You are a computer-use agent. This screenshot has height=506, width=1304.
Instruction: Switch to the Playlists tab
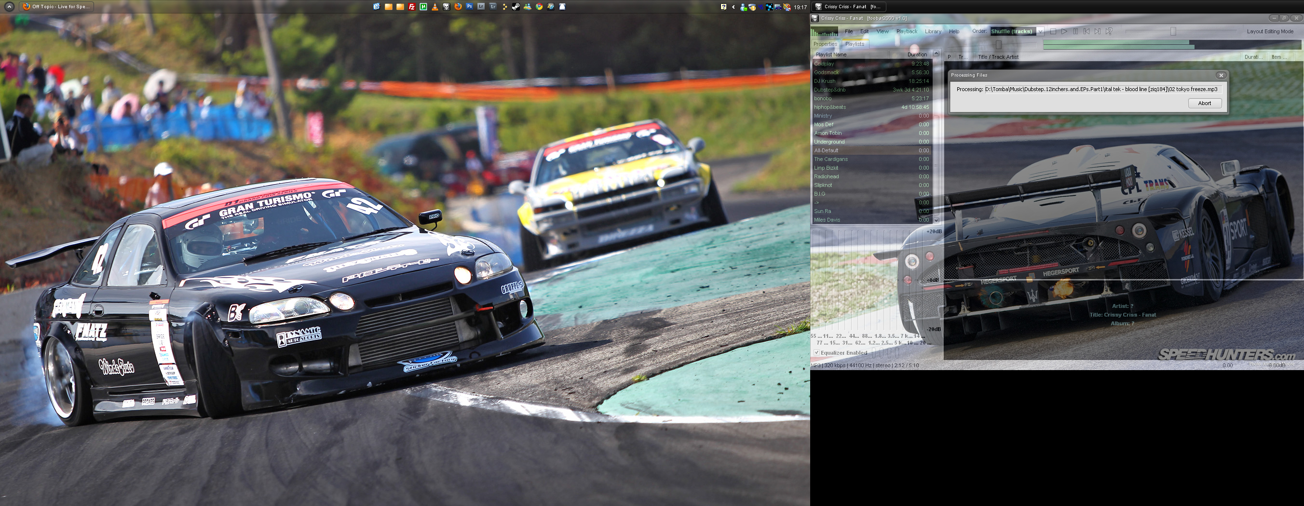coord(855,44)
